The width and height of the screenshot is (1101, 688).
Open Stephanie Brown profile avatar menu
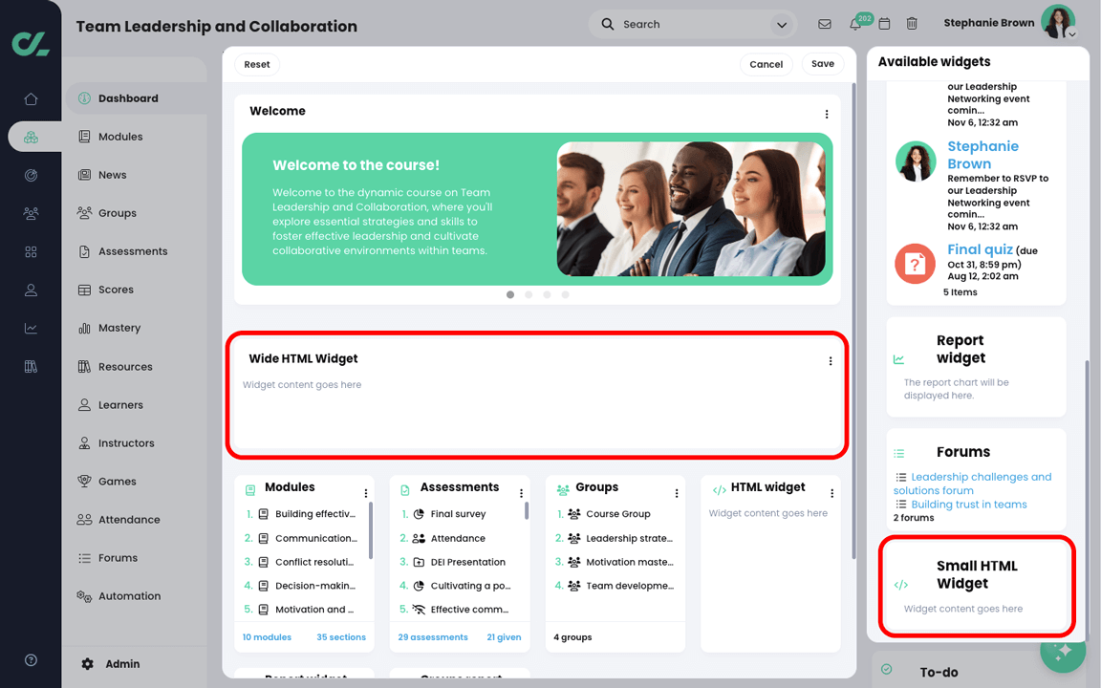pos(1059,22)
